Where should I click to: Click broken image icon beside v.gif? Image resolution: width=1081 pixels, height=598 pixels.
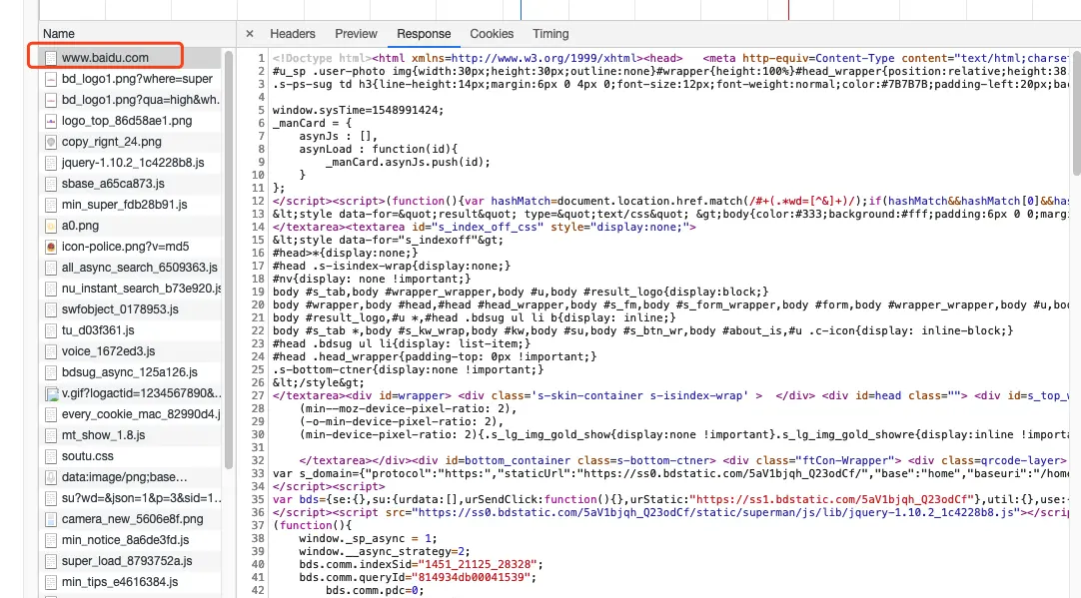(51, 394)
